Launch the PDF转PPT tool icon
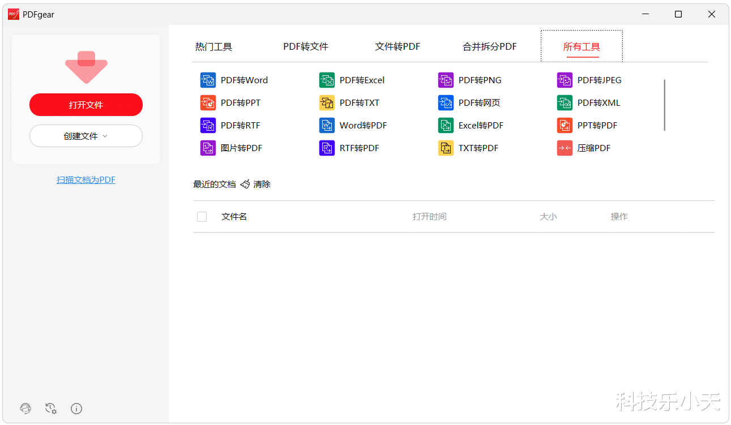The height and width of the screenshot is (425, 731). [x=208, y=102]
